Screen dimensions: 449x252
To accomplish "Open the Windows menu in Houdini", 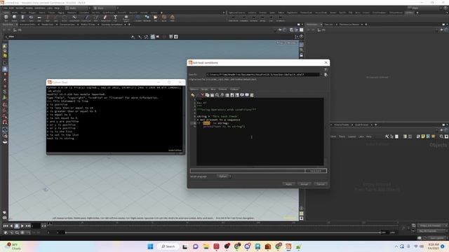I will [x=40, y=8].
